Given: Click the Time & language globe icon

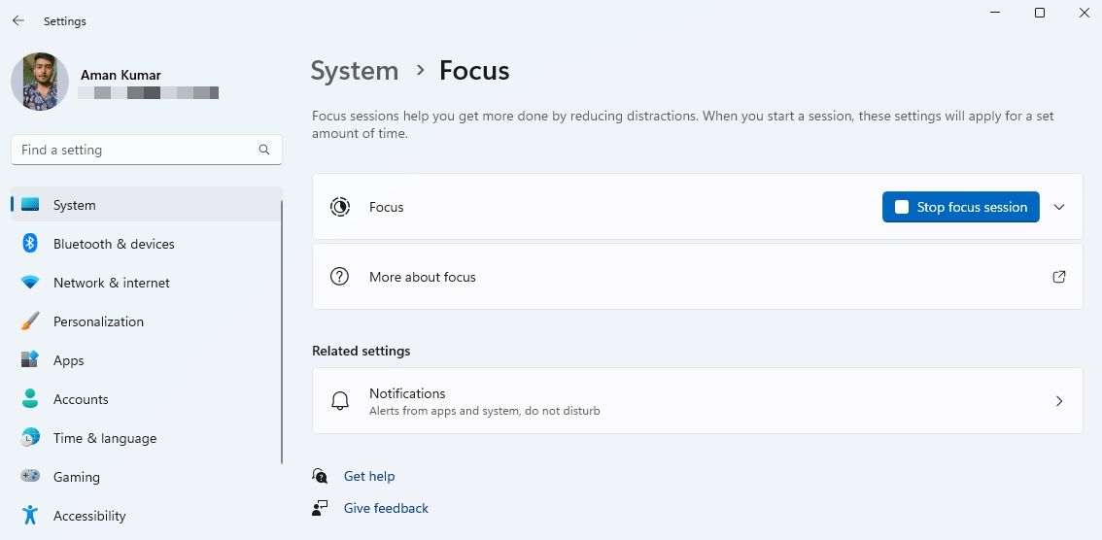Looking at the screenshot, I should click(x=30, y=438).
